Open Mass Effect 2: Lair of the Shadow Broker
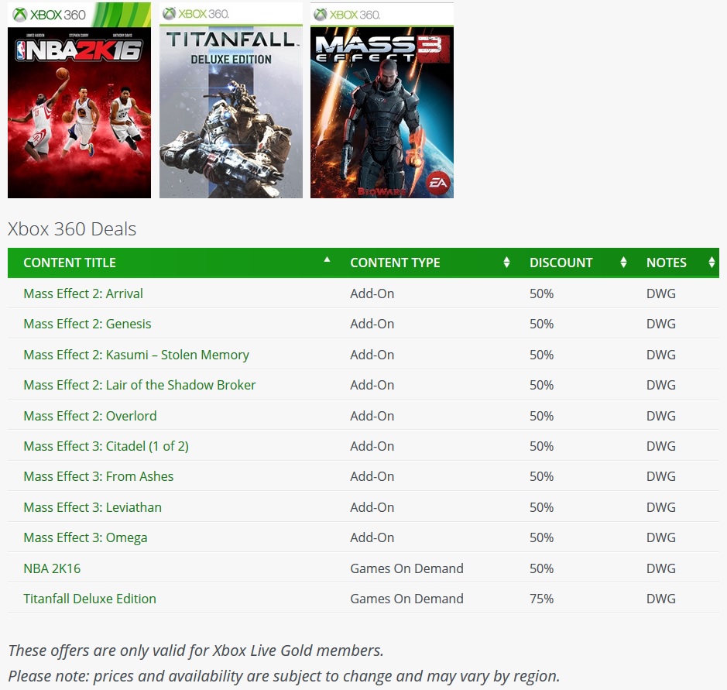Viewport: 727px width, 690px height. click(x=139, y=385)
